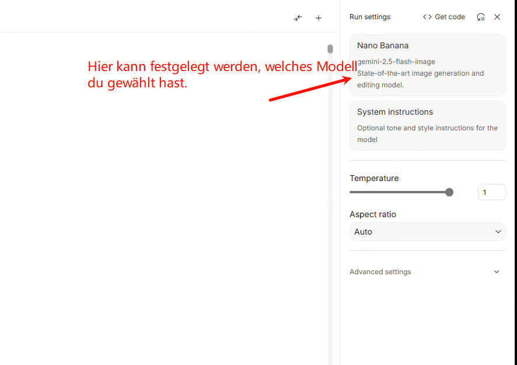517x365 pixels.
Task: Click the middle of the Temperature slider track
Action: click(399, 192)
